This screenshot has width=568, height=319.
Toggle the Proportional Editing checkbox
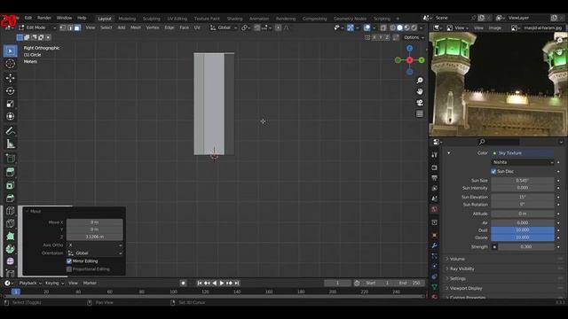coord(69,269)
